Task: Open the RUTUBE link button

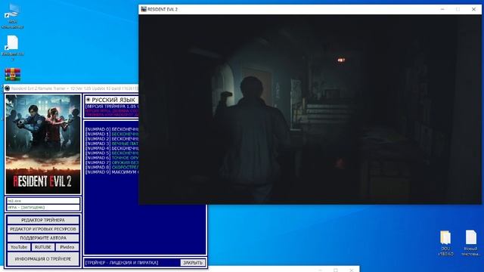Action: 43,247
